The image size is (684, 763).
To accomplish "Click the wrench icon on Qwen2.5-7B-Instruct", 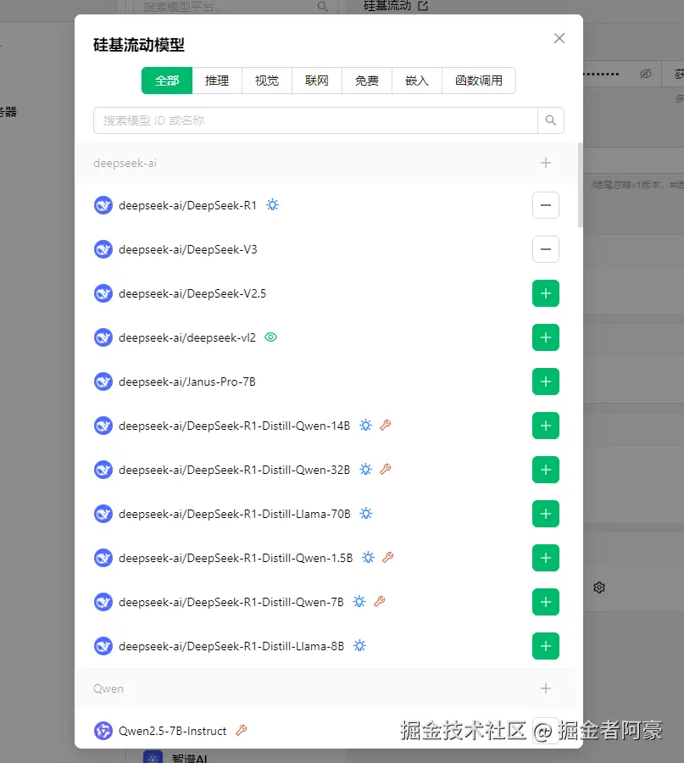I will tap(242, 730).
